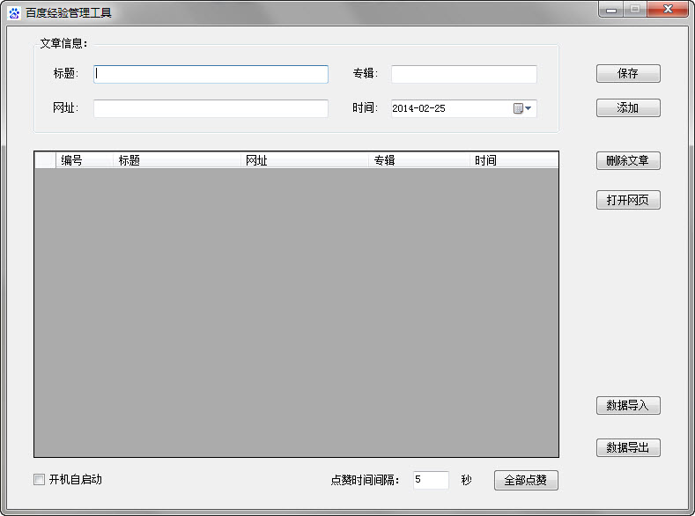The height and width of the screenshot is (516, 695).
Task: Click the 添加 button
Action: [x=628, y=107]
